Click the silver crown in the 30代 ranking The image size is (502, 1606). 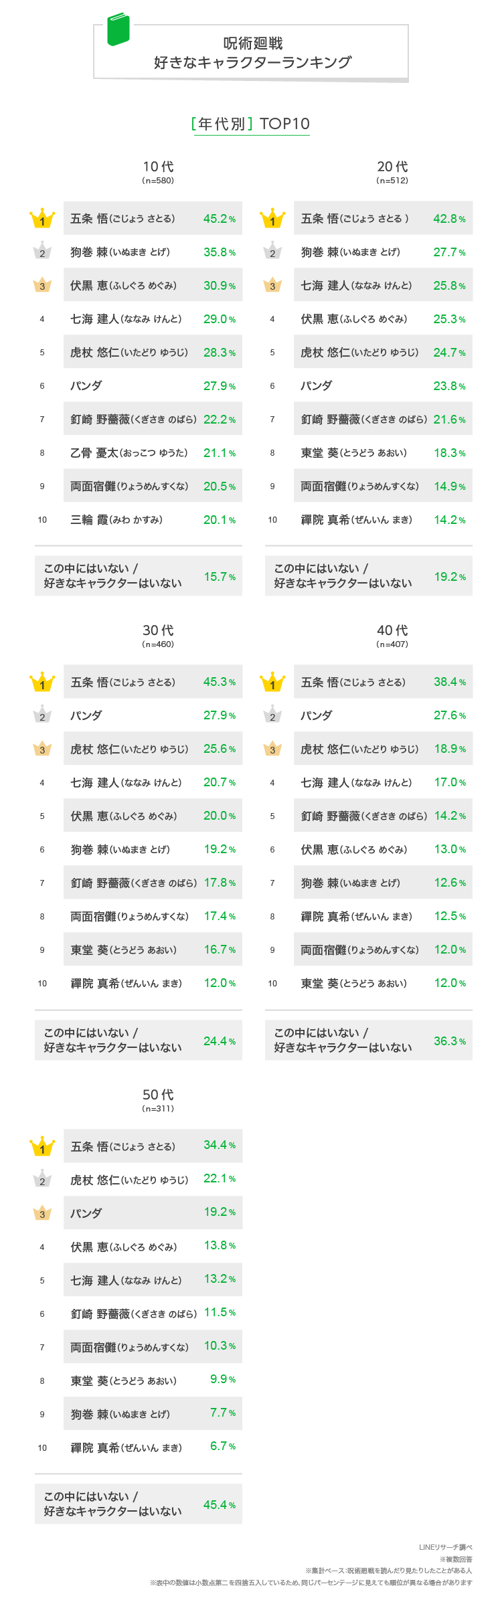(42, 715)
